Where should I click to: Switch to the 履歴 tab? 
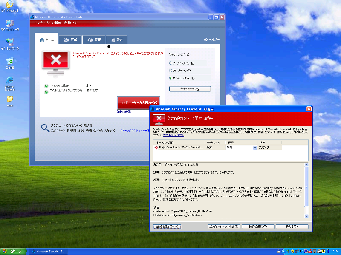pyautogui.click(x=94, y=40)
